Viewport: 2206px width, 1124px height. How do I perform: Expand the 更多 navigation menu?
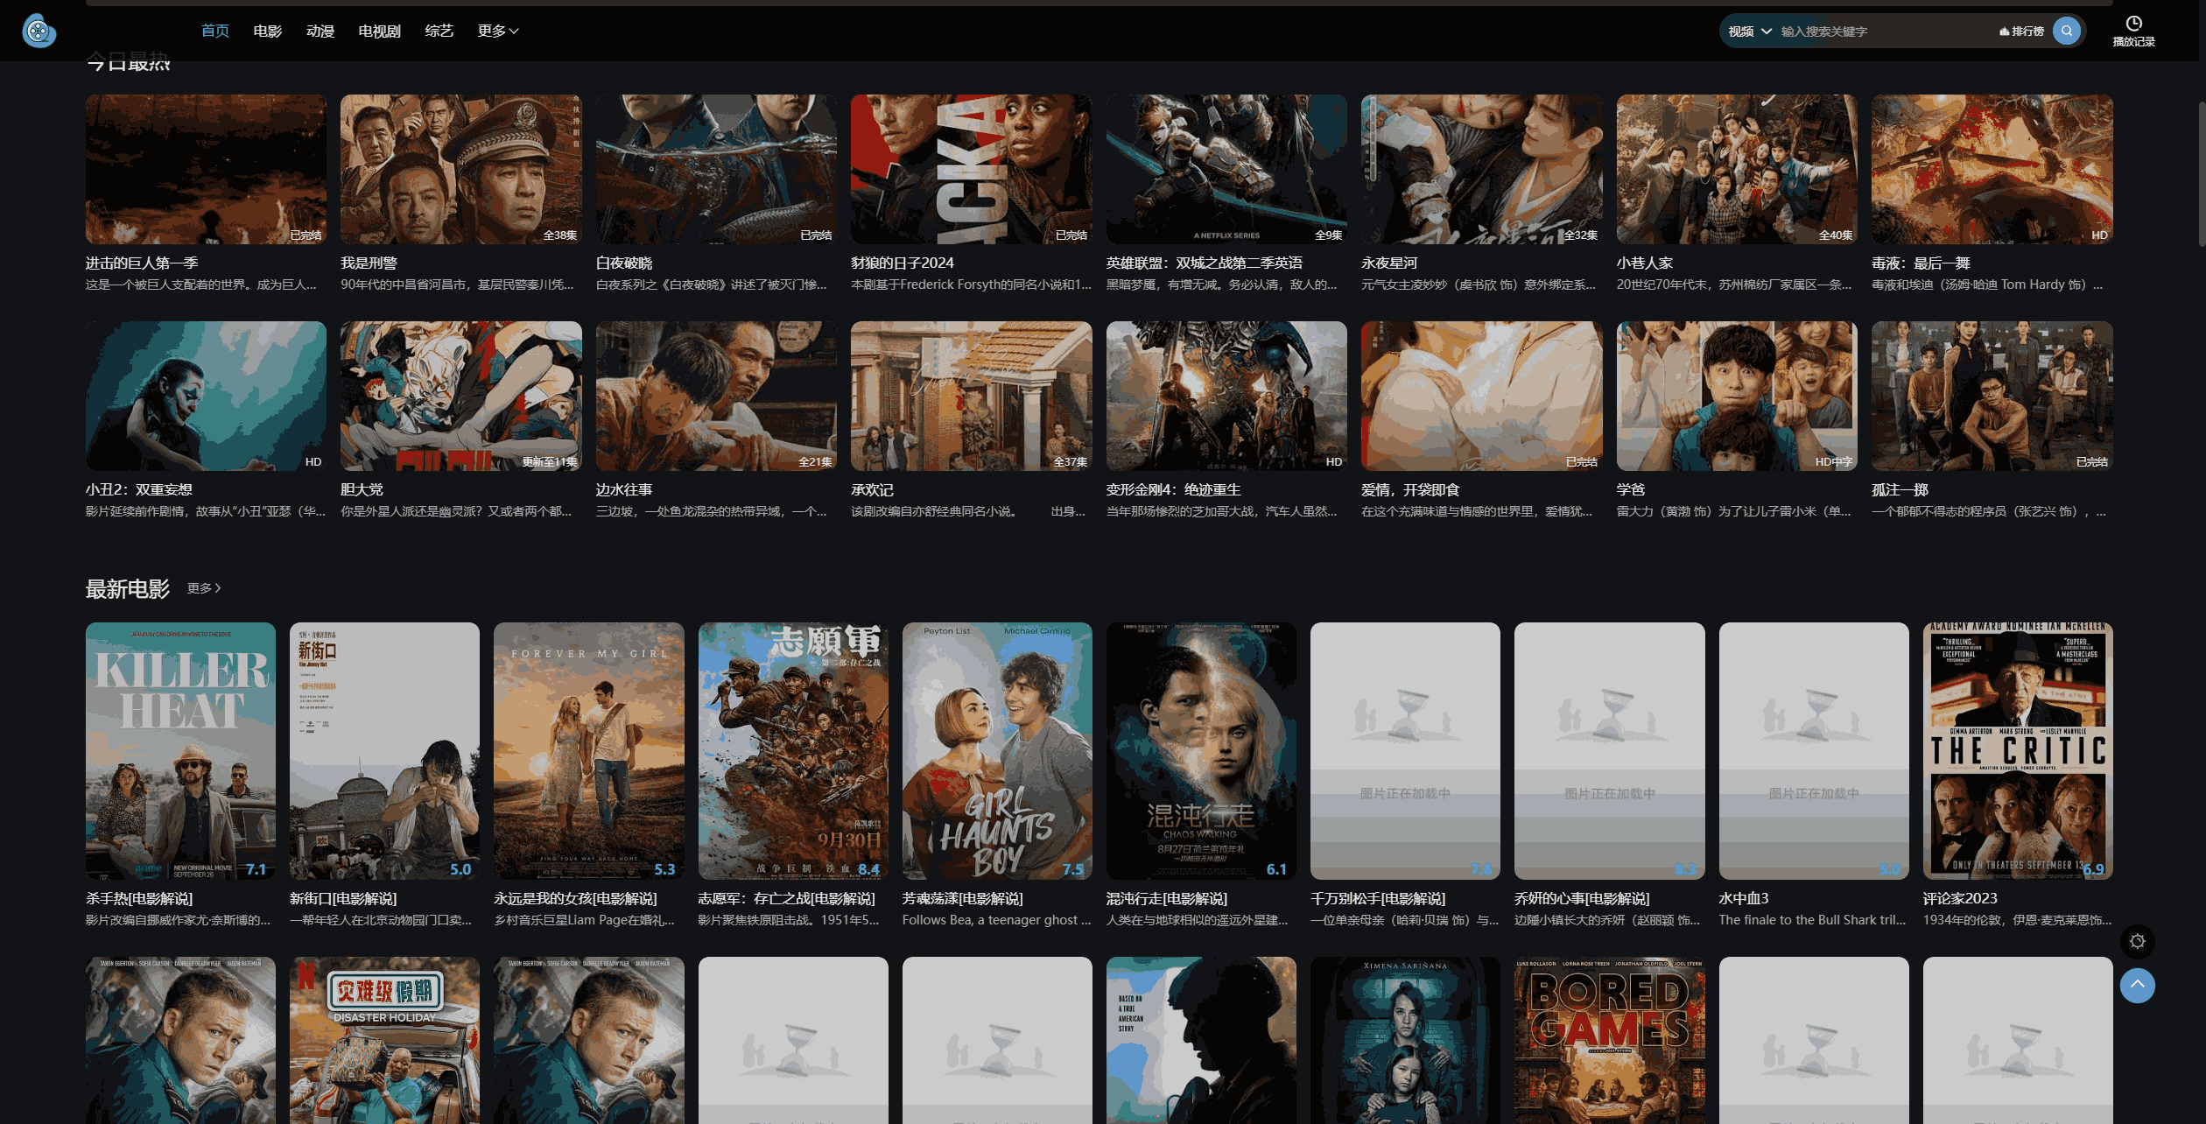(x=498, y=31)
